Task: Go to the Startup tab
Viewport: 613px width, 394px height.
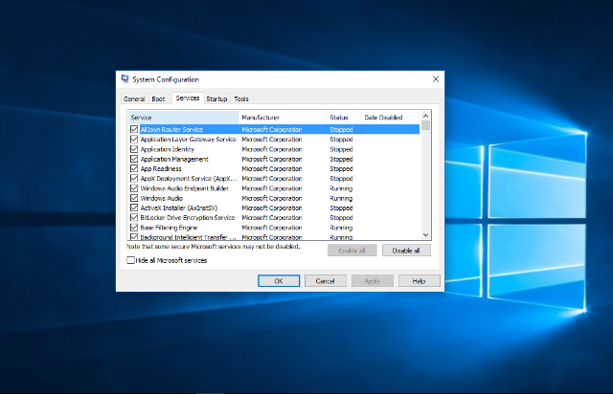Action: pos(216,98)
